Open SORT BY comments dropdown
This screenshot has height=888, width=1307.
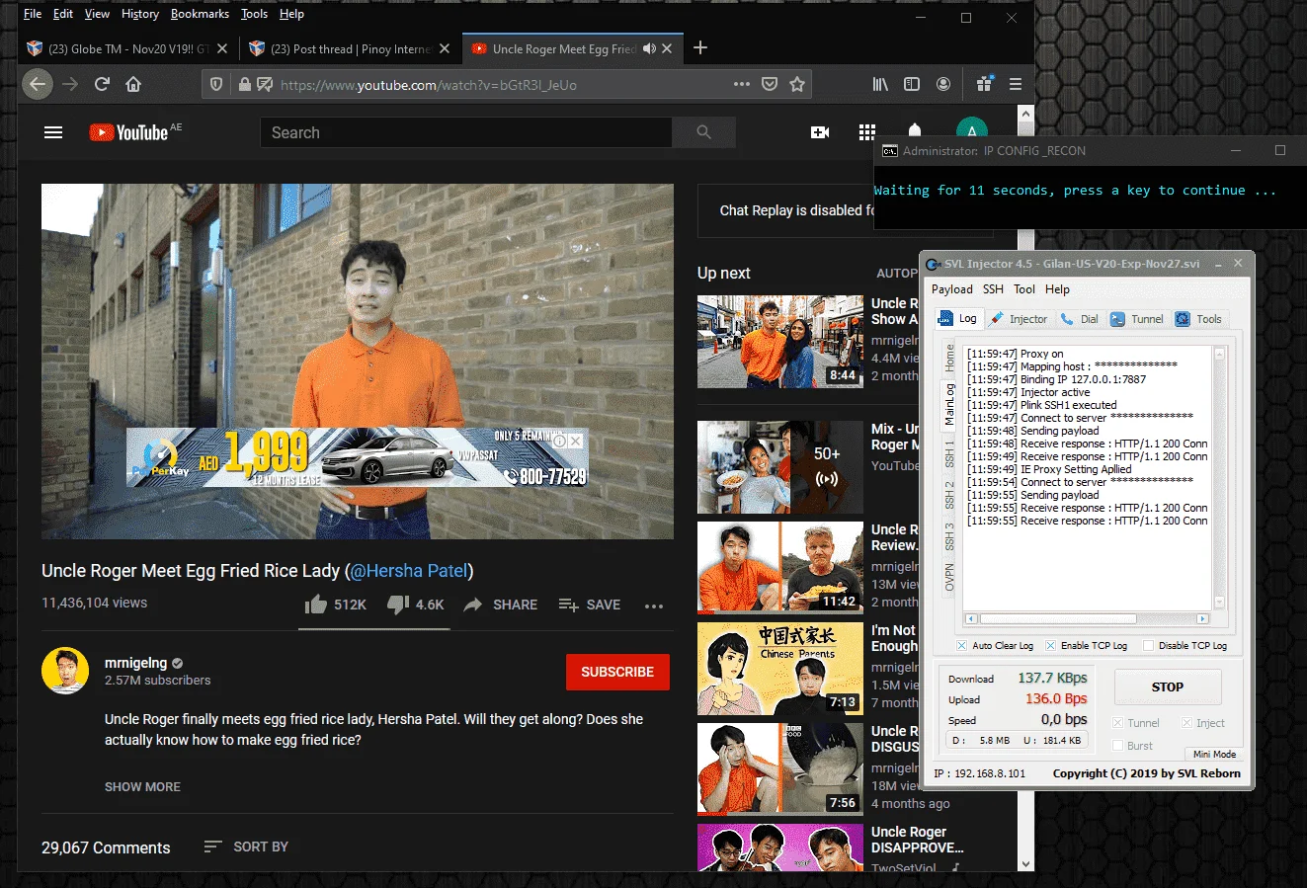246,847
